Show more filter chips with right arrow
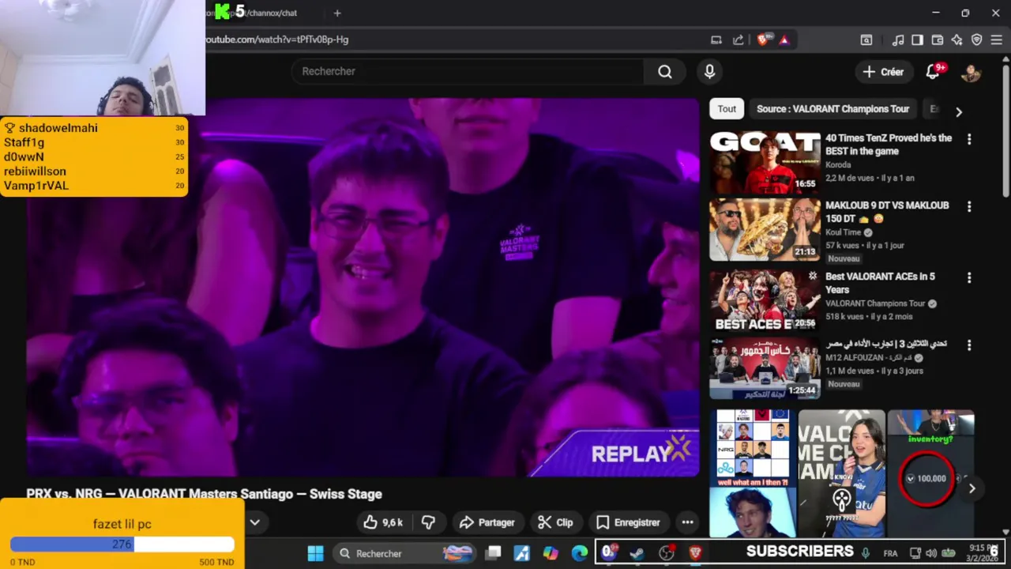The height and width of the screenshot is (569, 1011). (x=959, y=112)
